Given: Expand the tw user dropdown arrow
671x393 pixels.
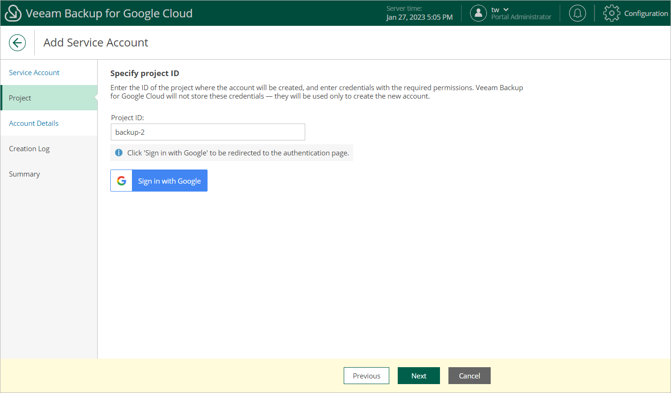Looking at the screenshot, I should coord(506,10).
